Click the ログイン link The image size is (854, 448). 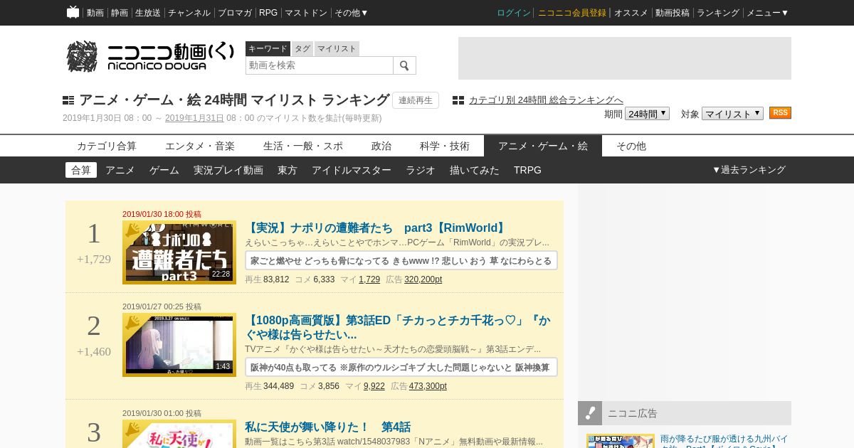point(514,13)
